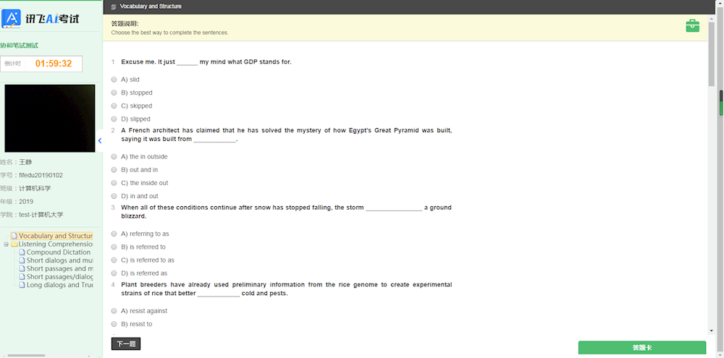Click the Short dialogs page icon in tree

tap(22, 260)
